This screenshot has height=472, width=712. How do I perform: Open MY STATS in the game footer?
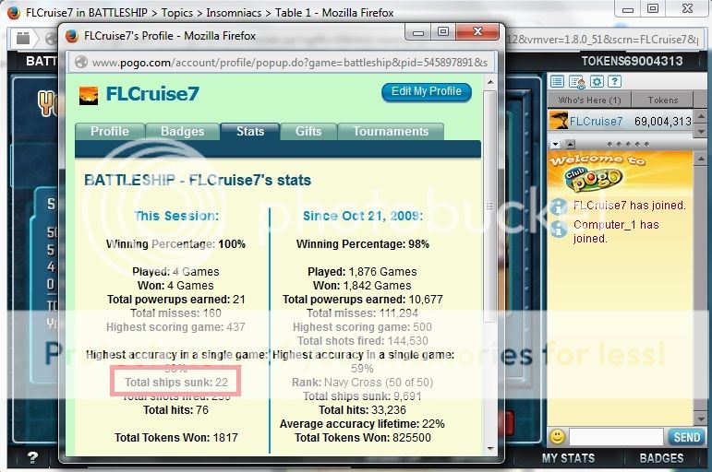click(x=568, y=458)
